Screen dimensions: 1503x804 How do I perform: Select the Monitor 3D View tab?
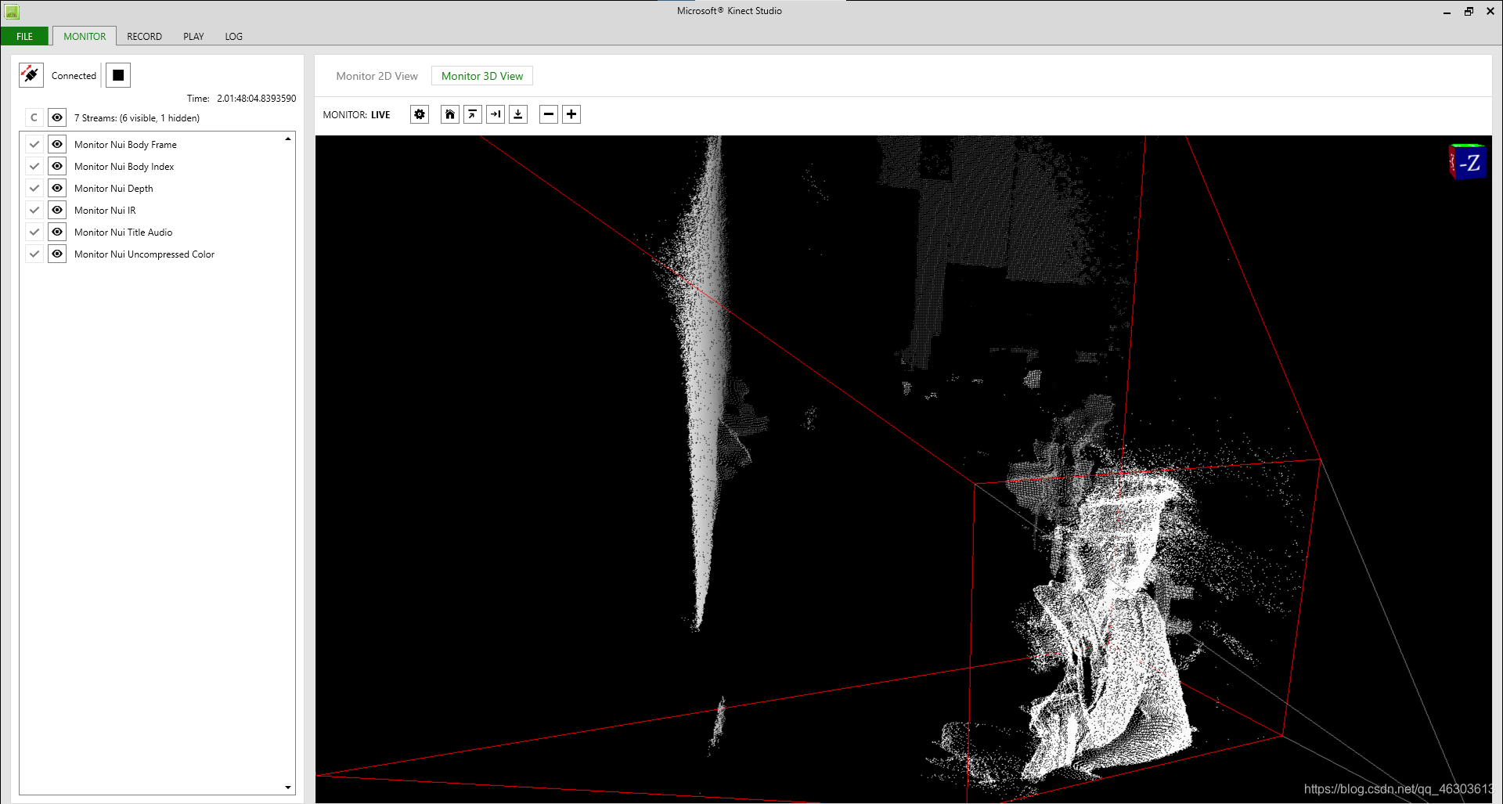tap(482, 76)
